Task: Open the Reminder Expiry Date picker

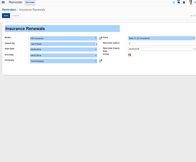Action: (x=161, y=49)
